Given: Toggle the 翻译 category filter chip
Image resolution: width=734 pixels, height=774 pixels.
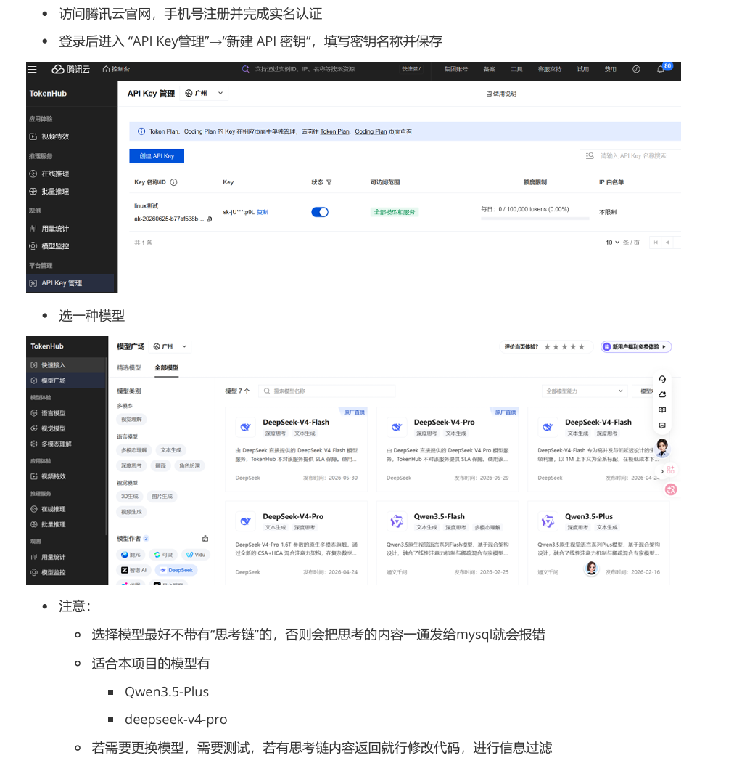Looking at the screenshot, I should (161, 465).
